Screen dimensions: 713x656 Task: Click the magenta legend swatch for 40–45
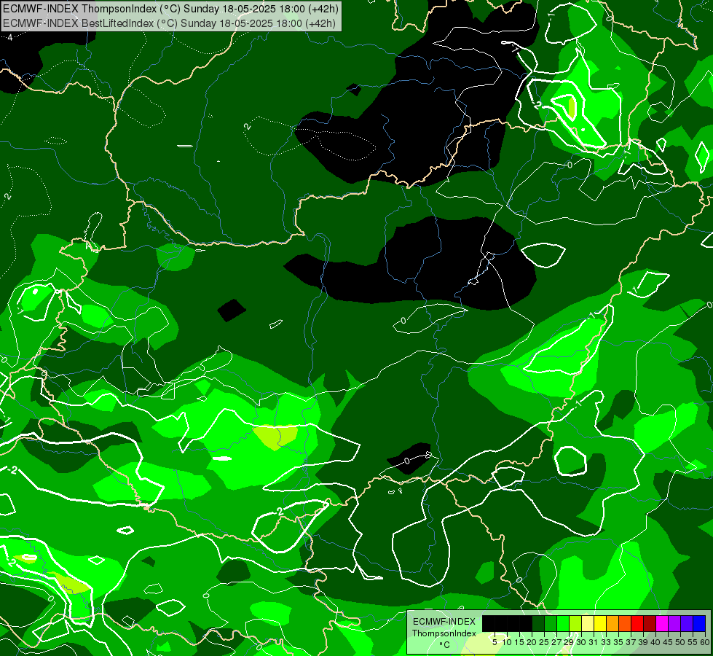661,623
